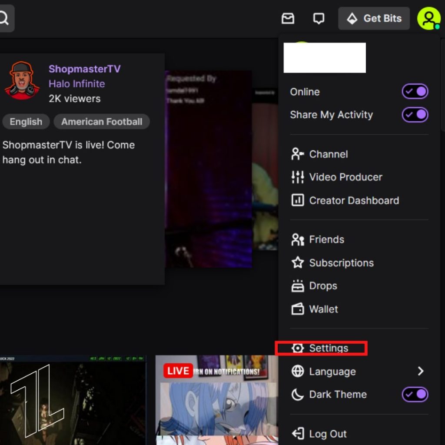Click the English tag
This screenshot has width=445, height=445.
[26, 122]
